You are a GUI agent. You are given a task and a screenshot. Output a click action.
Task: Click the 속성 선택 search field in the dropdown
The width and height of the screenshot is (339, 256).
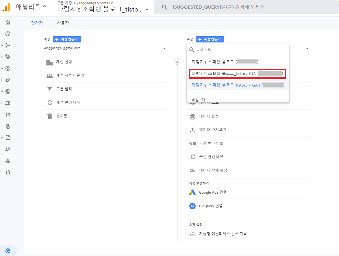pos(238,50)
